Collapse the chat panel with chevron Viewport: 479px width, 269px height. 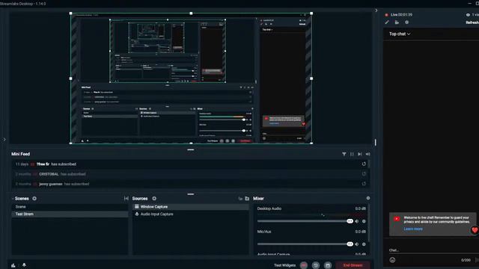[x=376, y=10]
